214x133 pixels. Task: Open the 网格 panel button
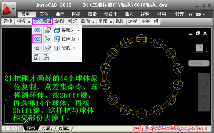[23, 21]
